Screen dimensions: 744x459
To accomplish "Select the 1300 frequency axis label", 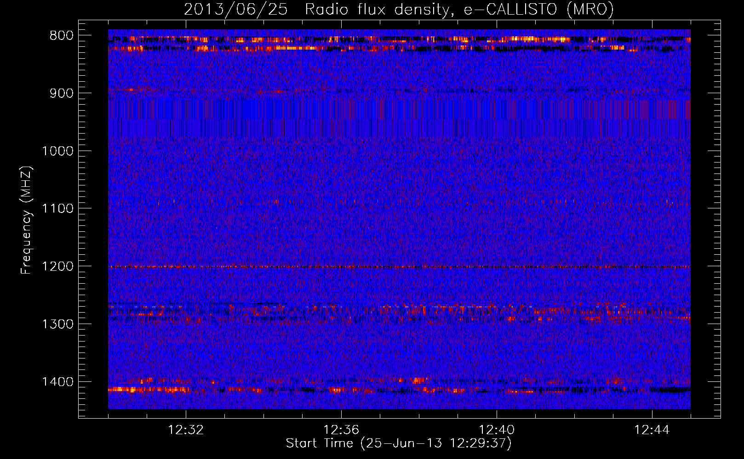I will point(57,324).
